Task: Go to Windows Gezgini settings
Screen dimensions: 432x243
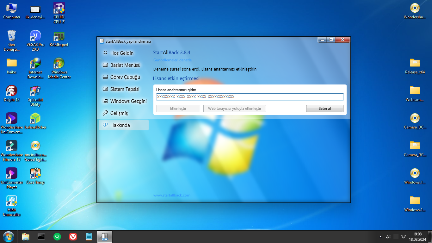Action: [x=124, y=101]
